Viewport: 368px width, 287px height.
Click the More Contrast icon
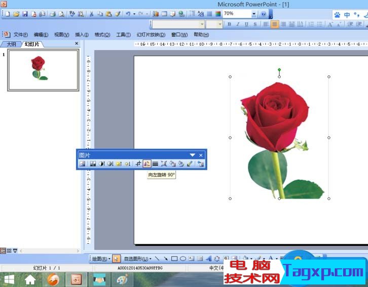[101, 164]
